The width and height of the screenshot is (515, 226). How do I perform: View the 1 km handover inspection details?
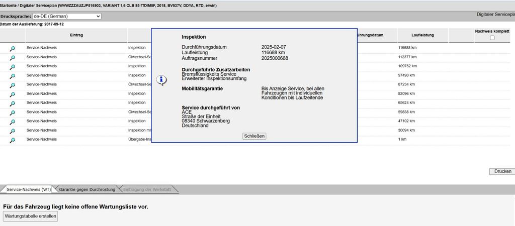(x=13, y=140)
